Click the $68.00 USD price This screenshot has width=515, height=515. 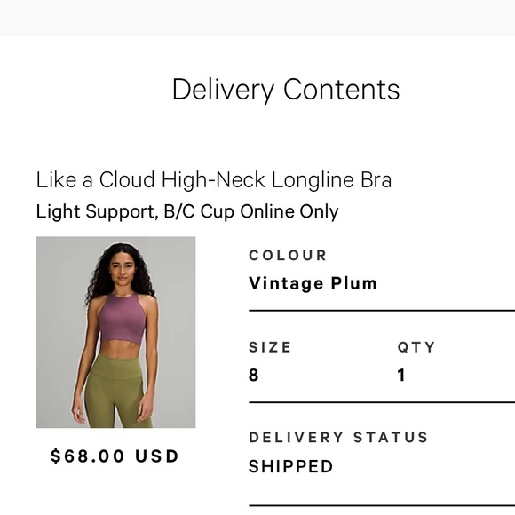115,456
